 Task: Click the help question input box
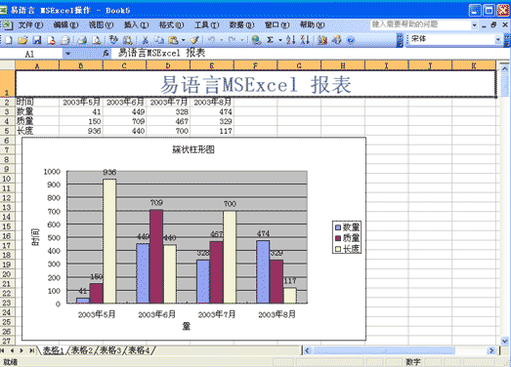(421, 24)
